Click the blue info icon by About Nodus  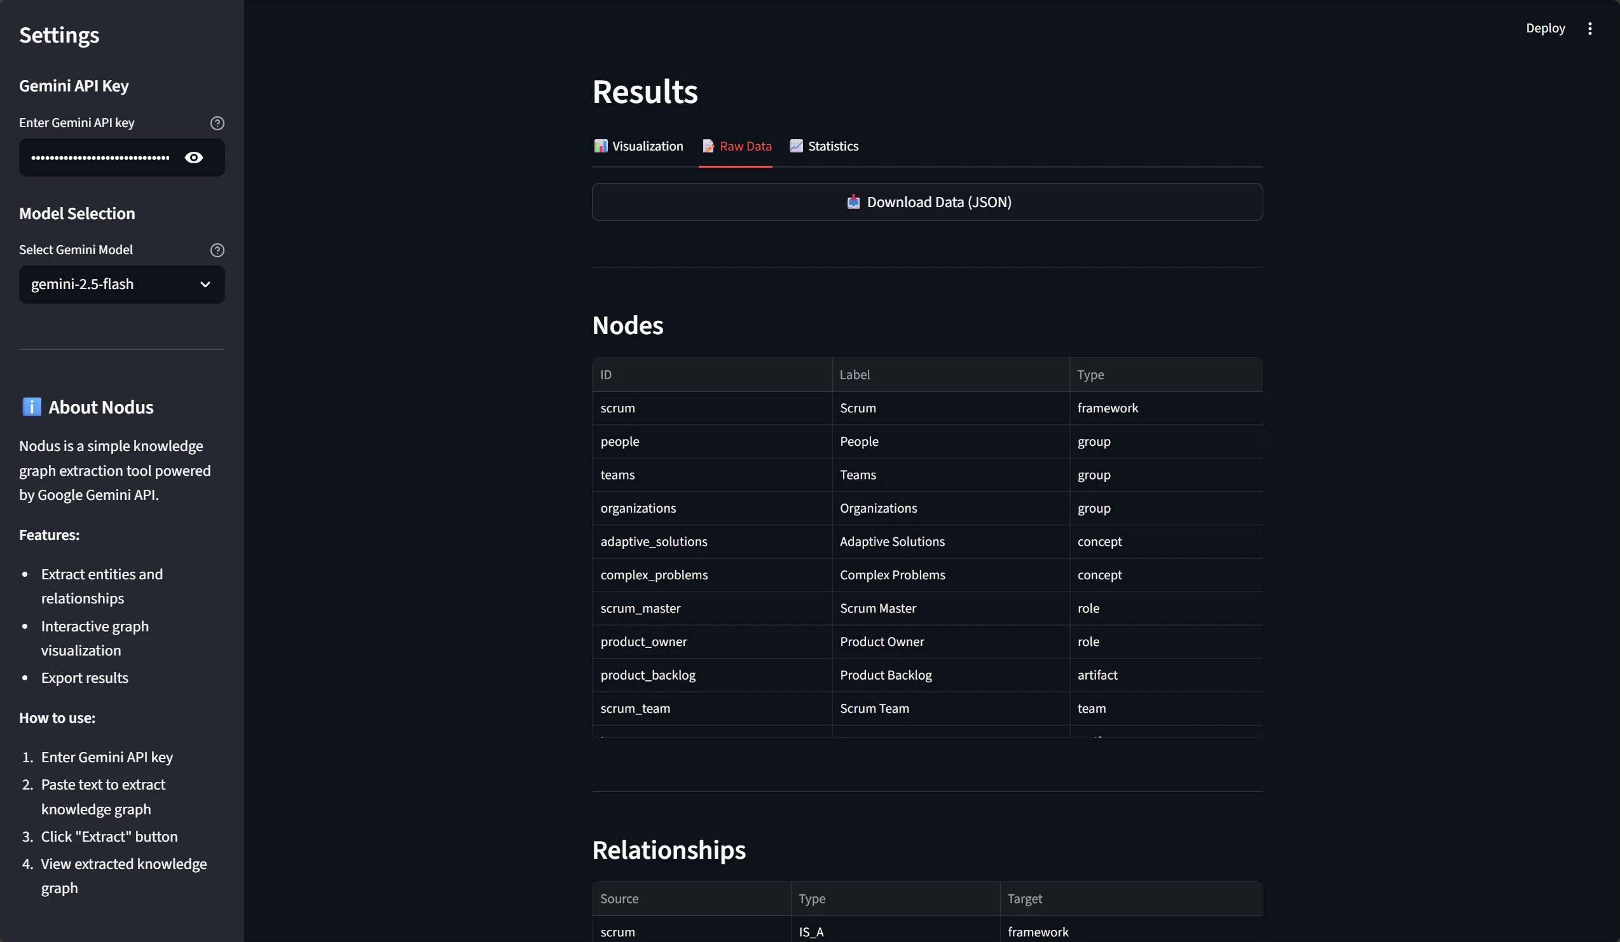(32, 407)
